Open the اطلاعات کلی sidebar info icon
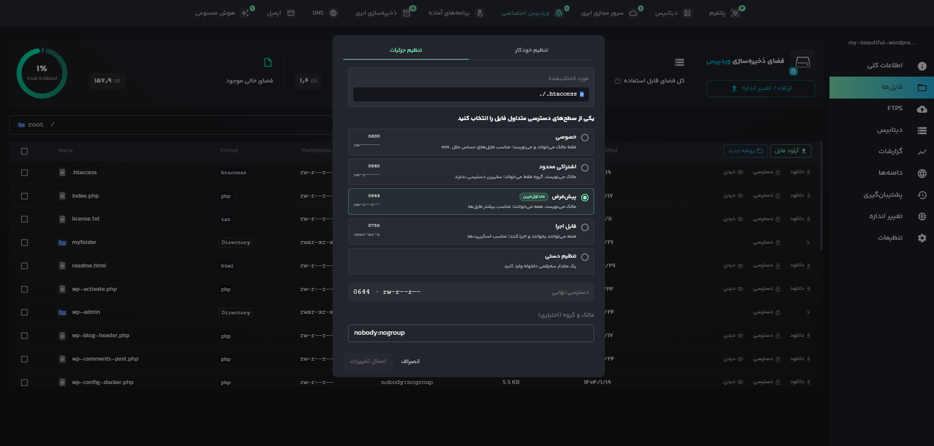934x446 pixels. (x=922, y=66)
